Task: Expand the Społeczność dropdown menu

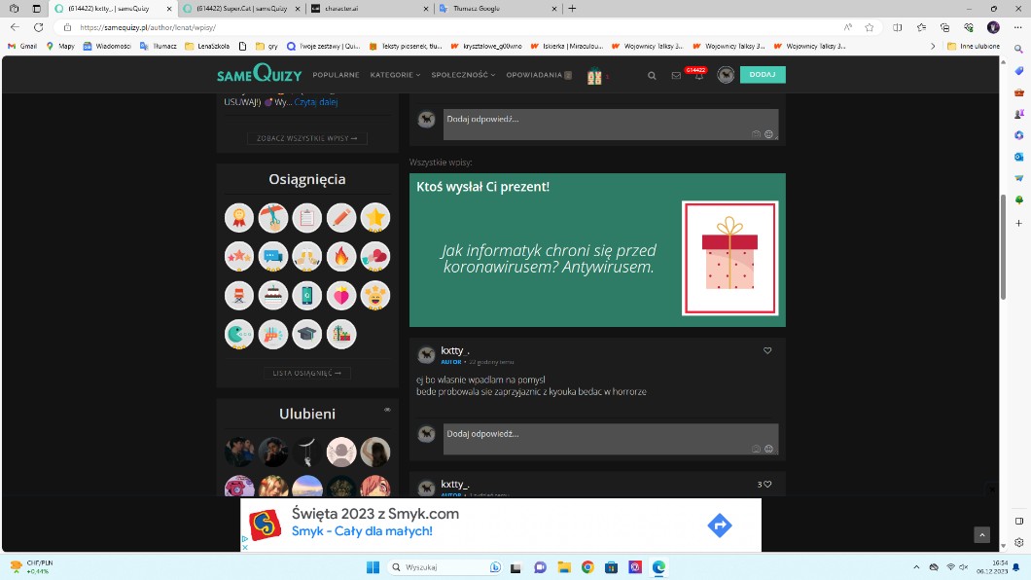Action: point(463,75)
